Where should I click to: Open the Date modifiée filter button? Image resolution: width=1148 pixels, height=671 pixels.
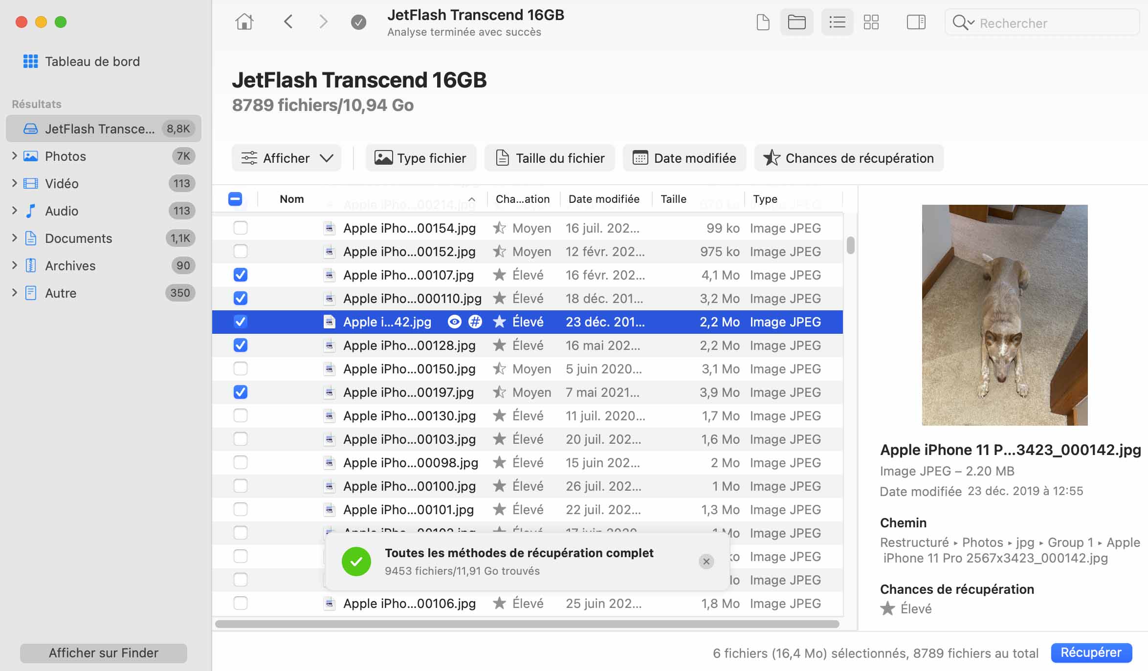[x=684, y=158]
